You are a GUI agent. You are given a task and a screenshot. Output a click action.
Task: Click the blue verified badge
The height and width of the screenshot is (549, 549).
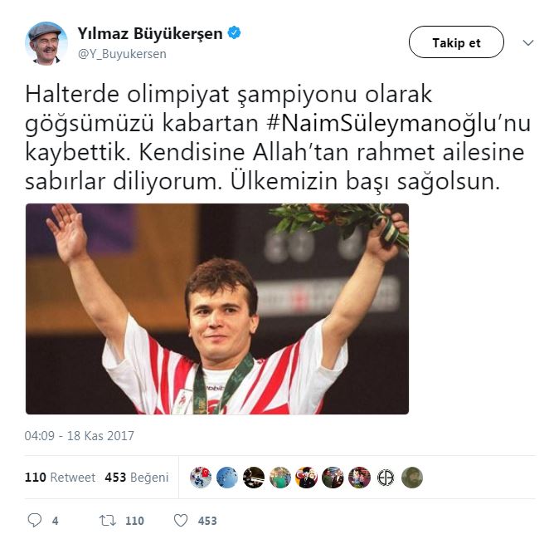(x=234, y=33)
